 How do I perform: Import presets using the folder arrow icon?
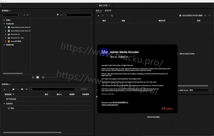[x=22, y=89]
